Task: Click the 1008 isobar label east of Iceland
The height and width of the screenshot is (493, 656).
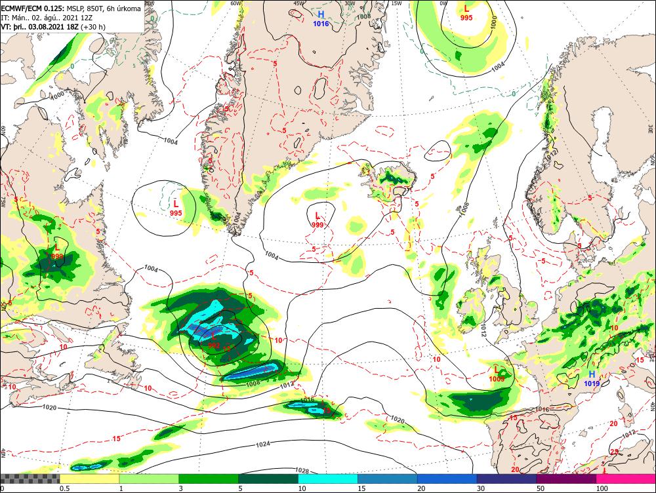Action: pos(465,209)
